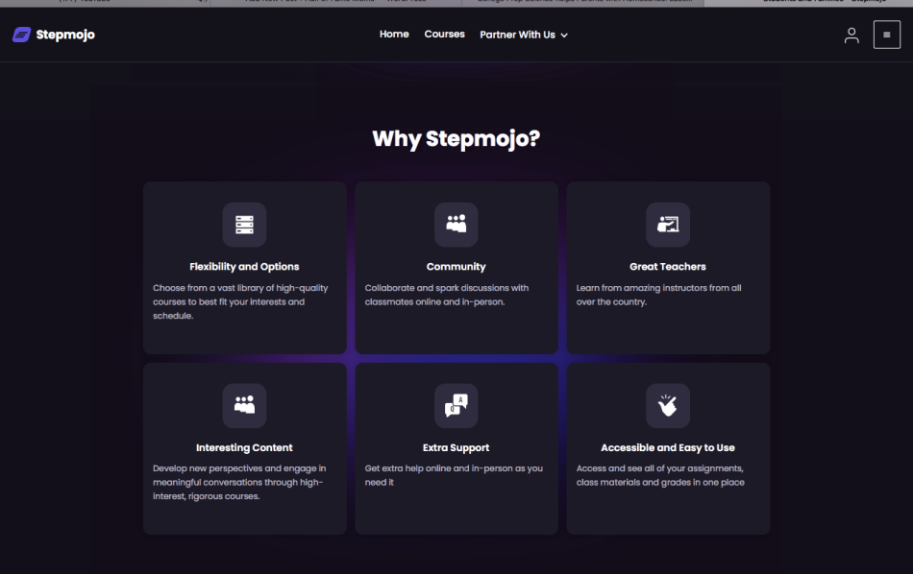
Task: Click the Stepmojo brand name link
Action: pos(65,35)
